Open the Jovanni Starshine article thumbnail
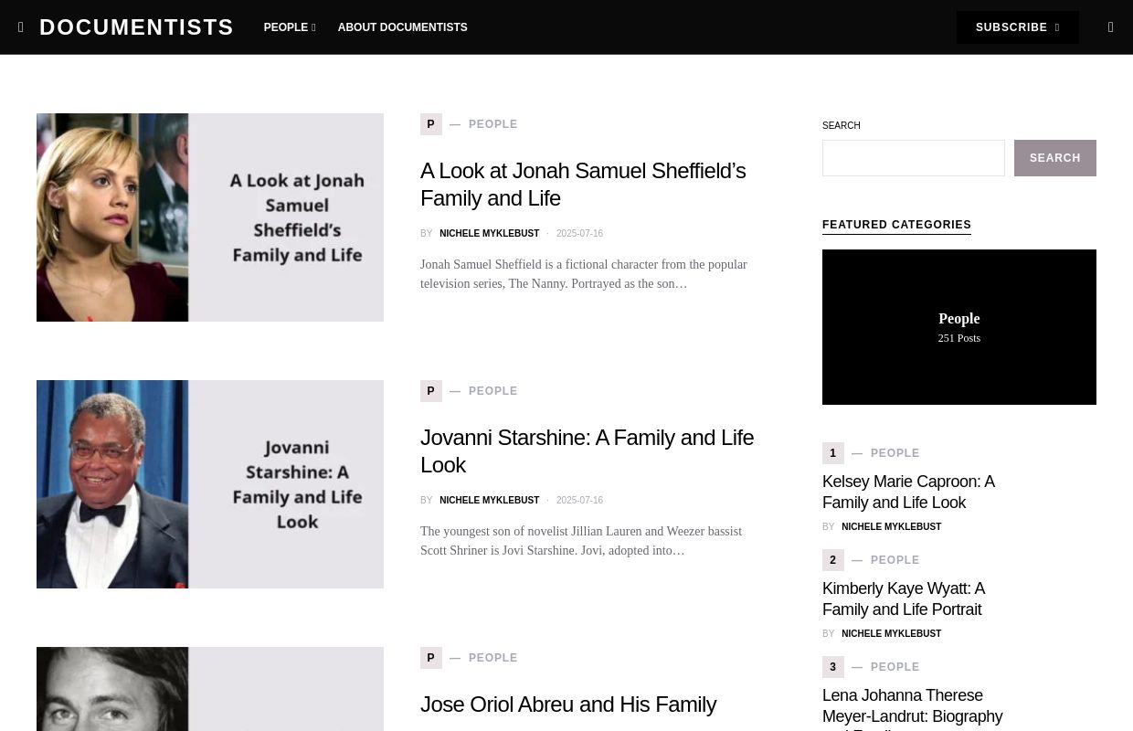Screen dimensions: 1133x731 209,484
